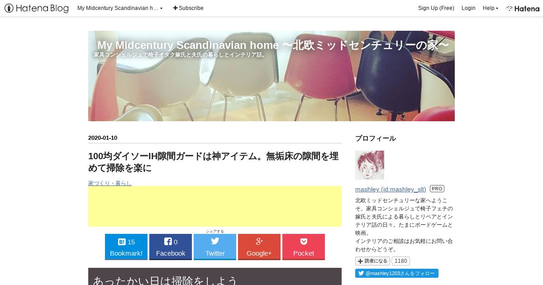Click the 1180 reader count
This screenshot has height=285, width=543.
point(400,261)
